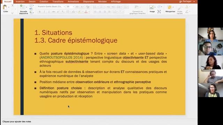Click the slide title "1.3. Cadre épistémologique"

click(76, 40)
